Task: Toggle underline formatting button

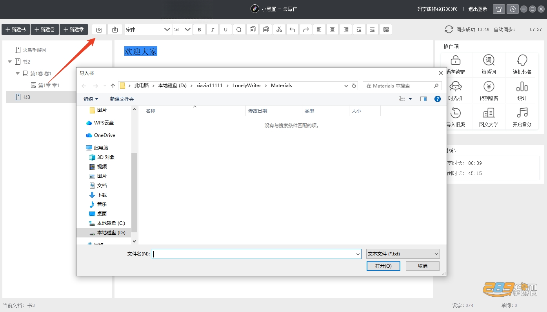Action: coord(225,29)
